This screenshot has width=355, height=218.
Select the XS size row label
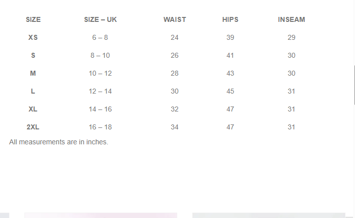tap(33, 37)
